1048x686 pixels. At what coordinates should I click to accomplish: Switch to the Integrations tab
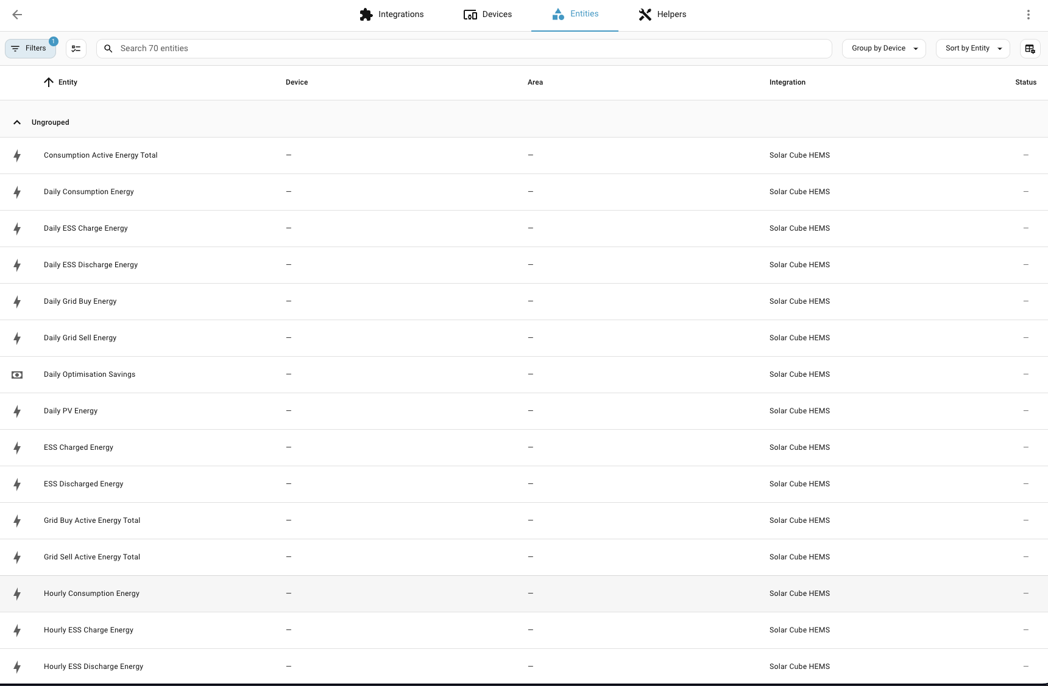391,15
